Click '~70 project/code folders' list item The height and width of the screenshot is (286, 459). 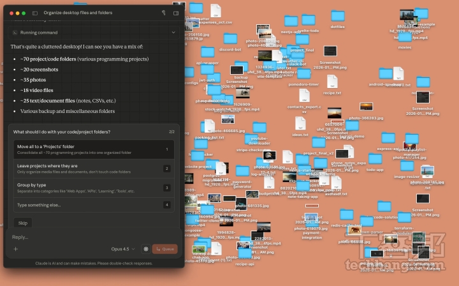pyautogui.click(x=85, y=59)
